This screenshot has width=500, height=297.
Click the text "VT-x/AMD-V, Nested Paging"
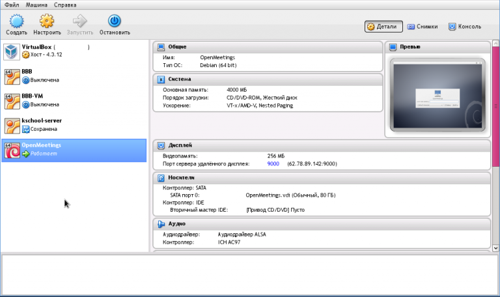point(260,106)
